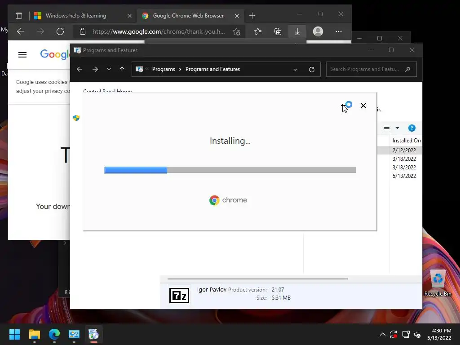Expand the view options dropdown arrow
This screenshot has height=345, width=460.
point(397,128)
